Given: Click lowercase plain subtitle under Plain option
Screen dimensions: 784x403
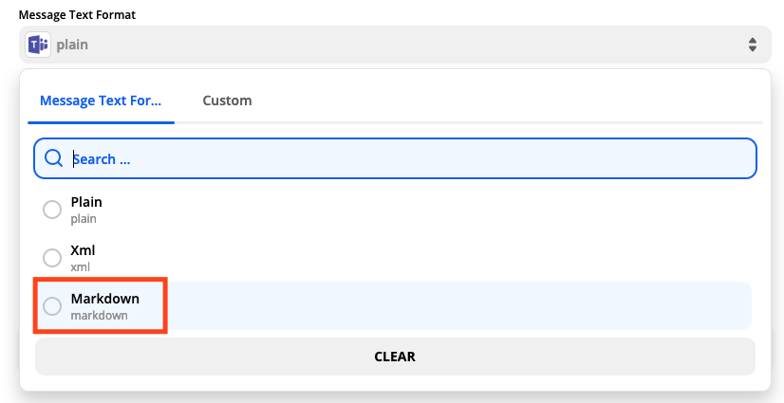Looking at the screenshot, I should [84, 219].
